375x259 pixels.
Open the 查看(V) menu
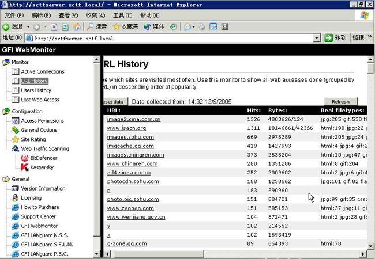pyautogui.click(x=68, y=16)
